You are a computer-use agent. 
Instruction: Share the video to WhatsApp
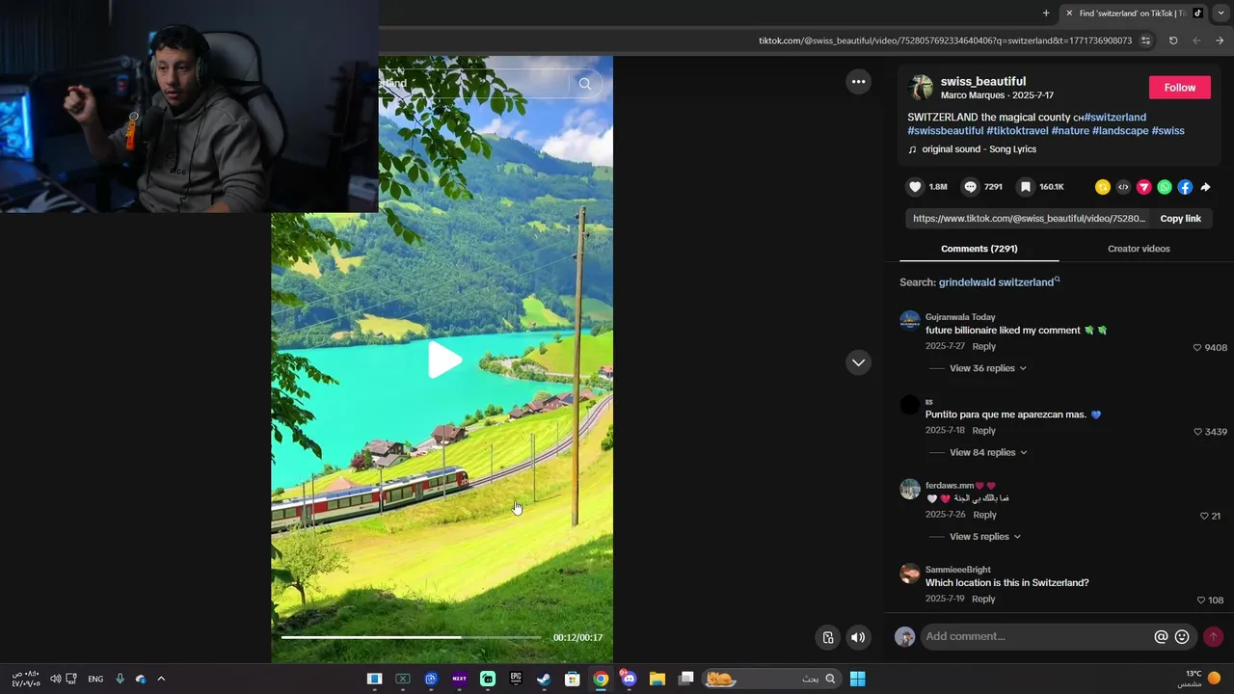coord(1165,187)
